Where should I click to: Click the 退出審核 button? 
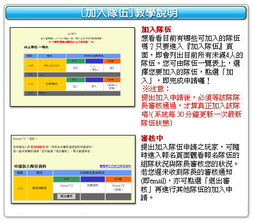tap(66, 196)
